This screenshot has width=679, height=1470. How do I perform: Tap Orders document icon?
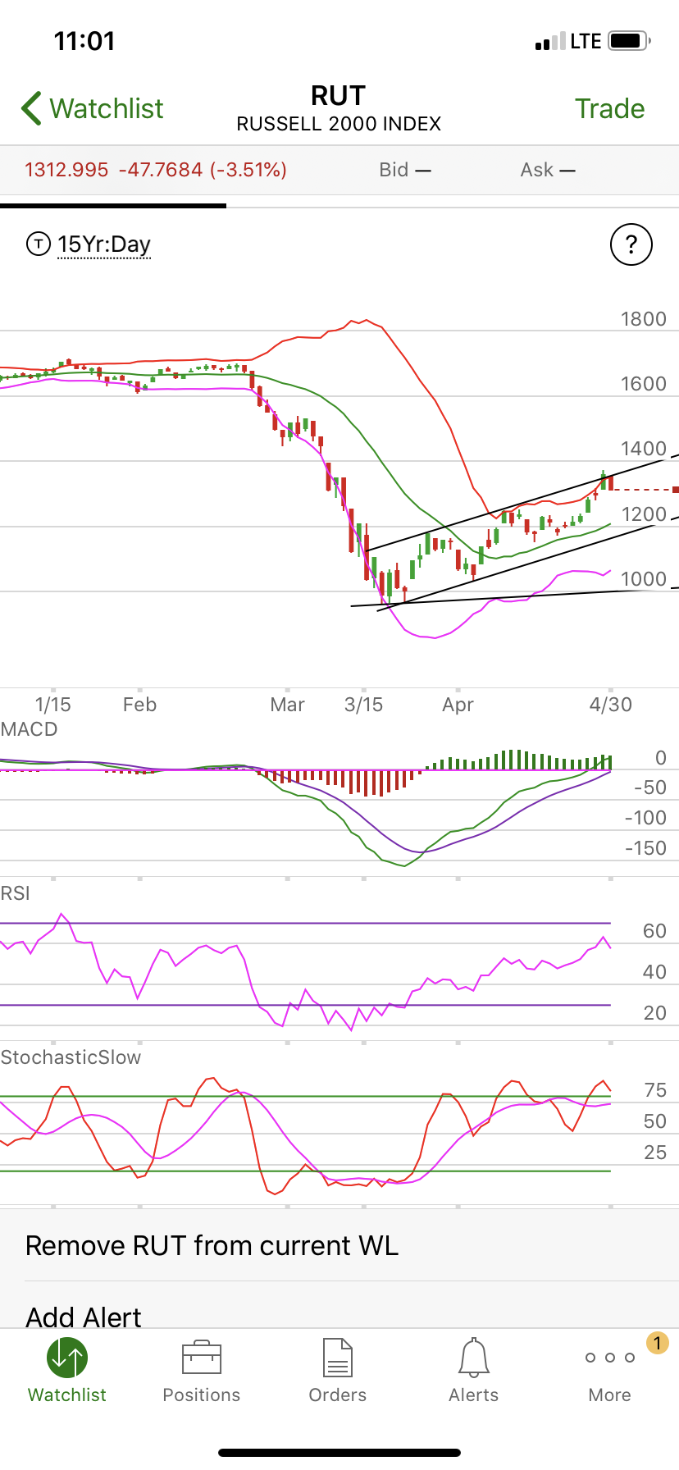pos(338,1358)
